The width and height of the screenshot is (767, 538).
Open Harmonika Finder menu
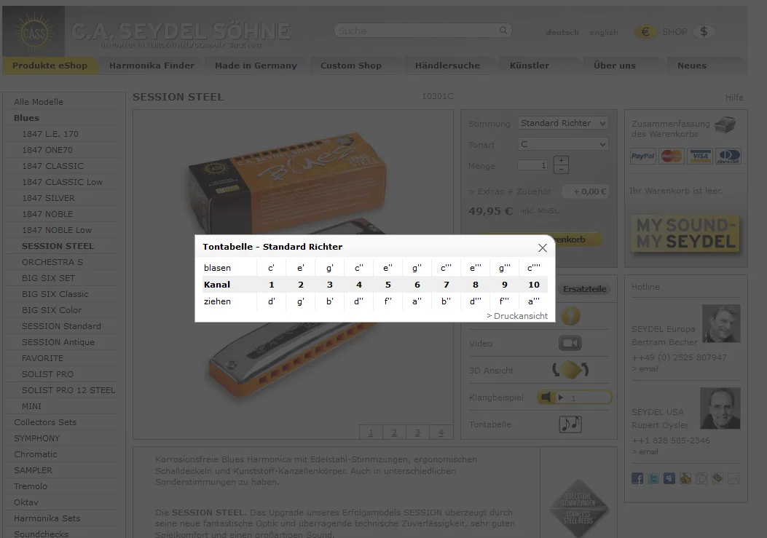(152, 66)
